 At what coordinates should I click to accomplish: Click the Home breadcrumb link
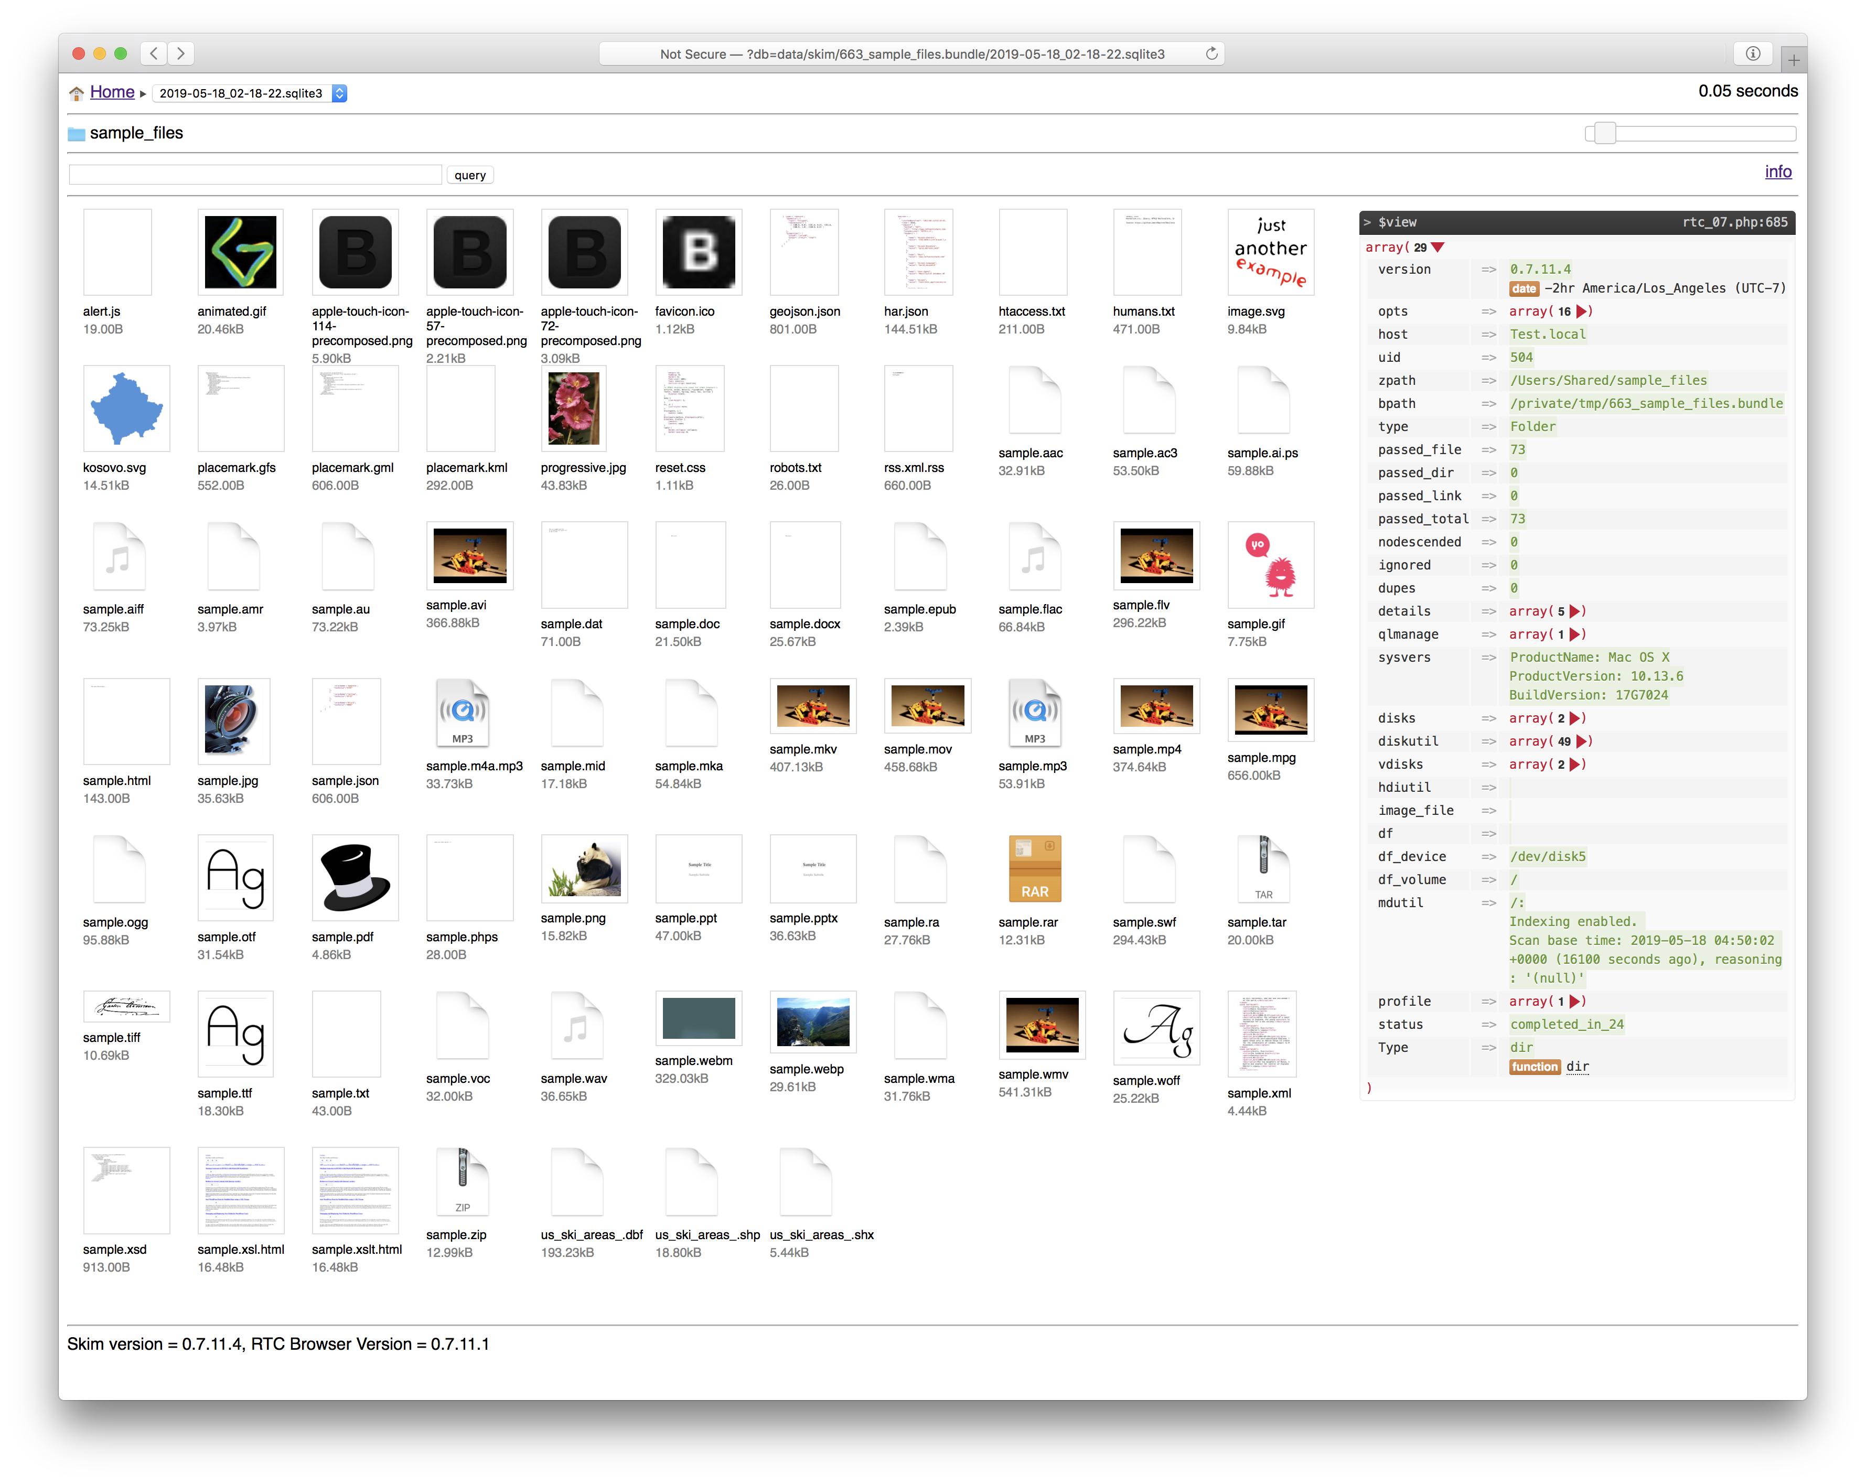click(112, 92)
